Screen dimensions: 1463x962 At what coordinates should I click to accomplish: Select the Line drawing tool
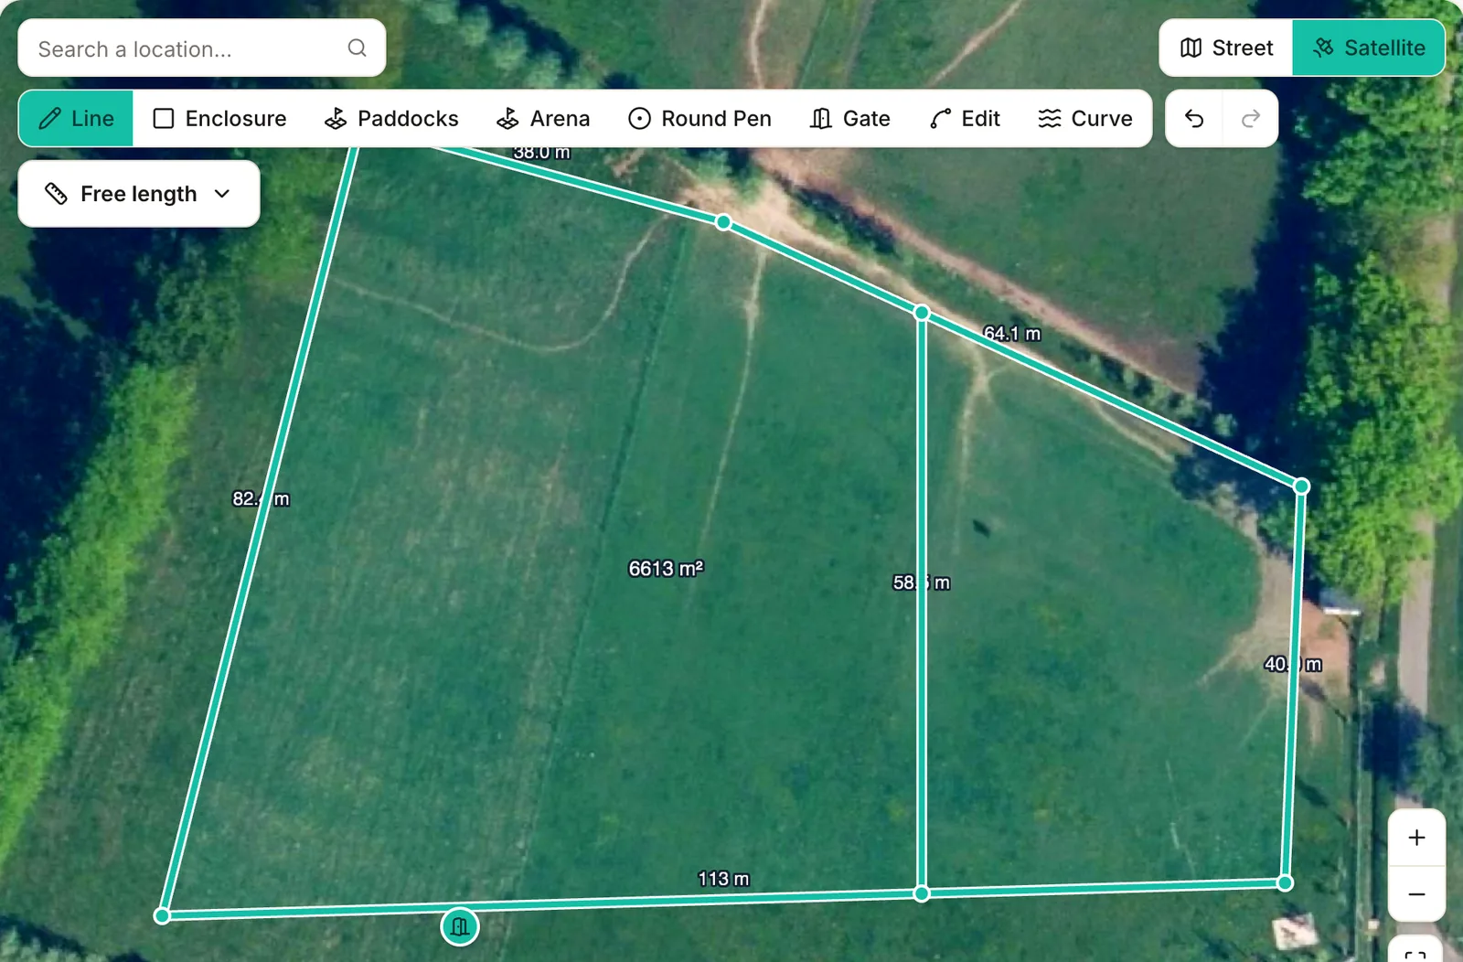point(76,119)
